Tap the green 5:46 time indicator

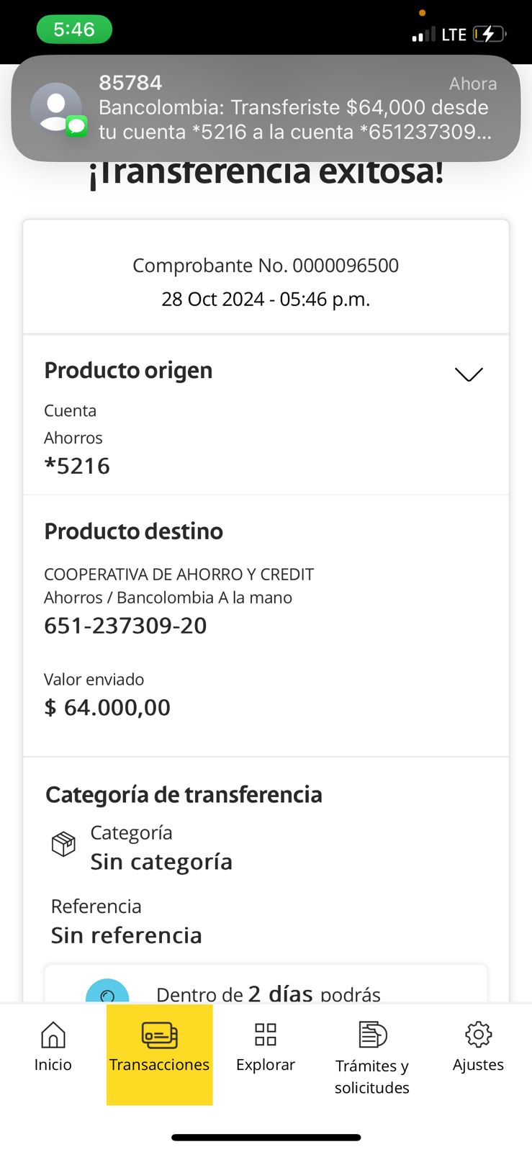coord(74,30)
